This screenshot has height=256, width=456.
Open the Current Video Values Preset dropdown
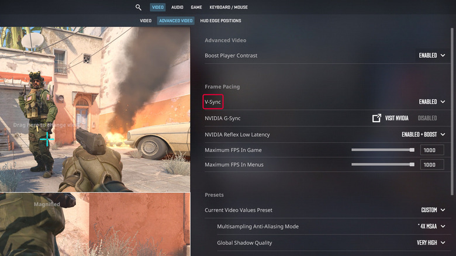click(433, 210)
